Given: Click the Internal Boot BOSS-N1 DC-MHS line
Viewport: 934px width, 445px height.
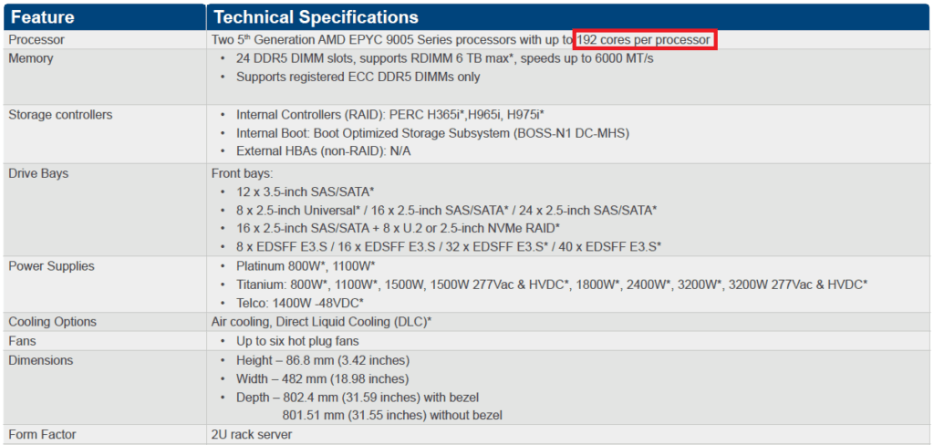Looking at the screenshot, I should [432, 133].
